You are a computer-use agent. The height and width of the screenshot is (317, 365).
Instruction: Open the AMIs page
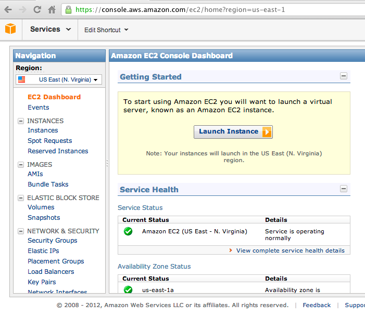point(35,174)
